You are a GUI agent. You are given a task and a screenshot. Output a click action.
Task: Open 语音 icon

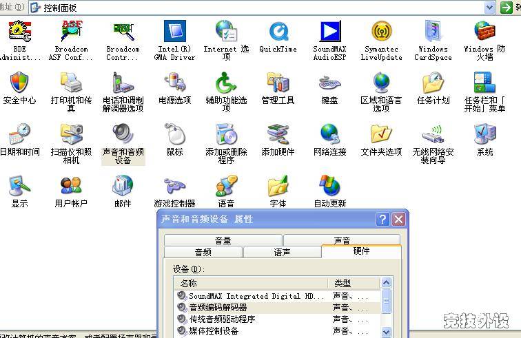(226, 185)
